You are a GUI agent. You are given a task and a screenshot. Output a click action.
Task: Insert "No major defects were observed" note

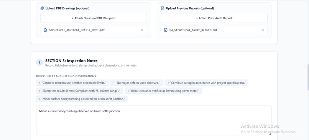click(x=136, y=83)
